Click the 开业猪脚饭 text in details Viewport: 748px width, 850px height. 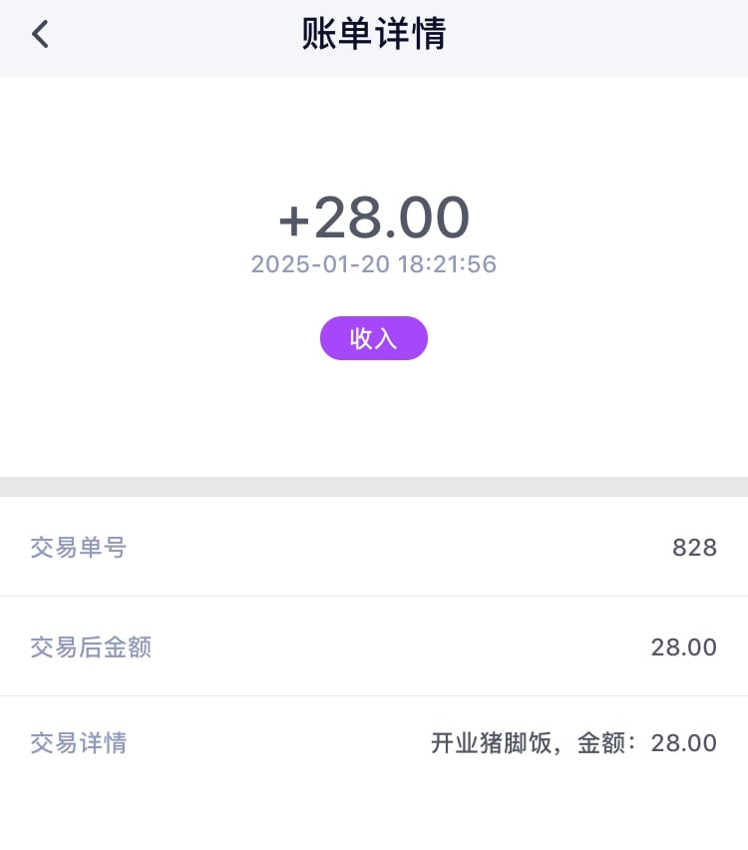491,743
